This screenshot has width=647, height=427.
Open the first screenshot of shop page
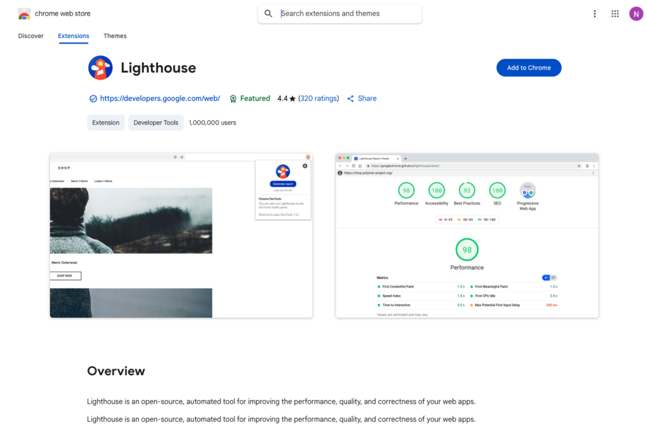(x=181, y=236)
